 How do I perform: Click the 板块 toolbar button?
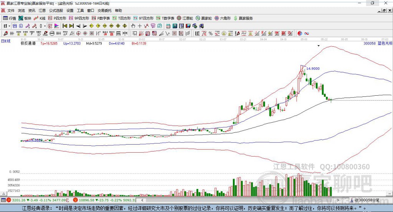[25, 18]
